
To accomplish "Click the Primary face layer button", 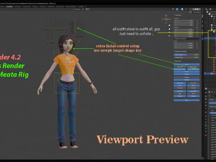I will pyautogui.click(x=180, y=67).
